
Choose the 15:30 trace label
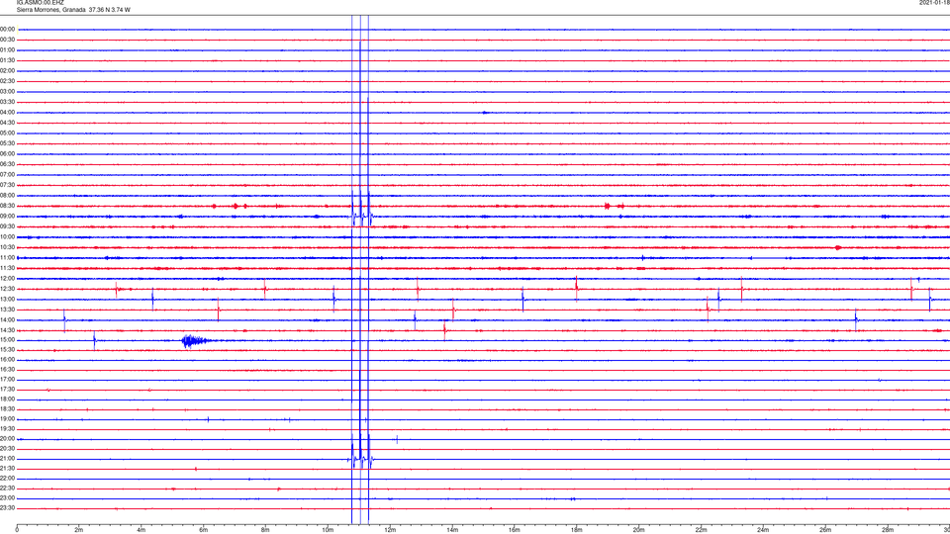point(8,349)
